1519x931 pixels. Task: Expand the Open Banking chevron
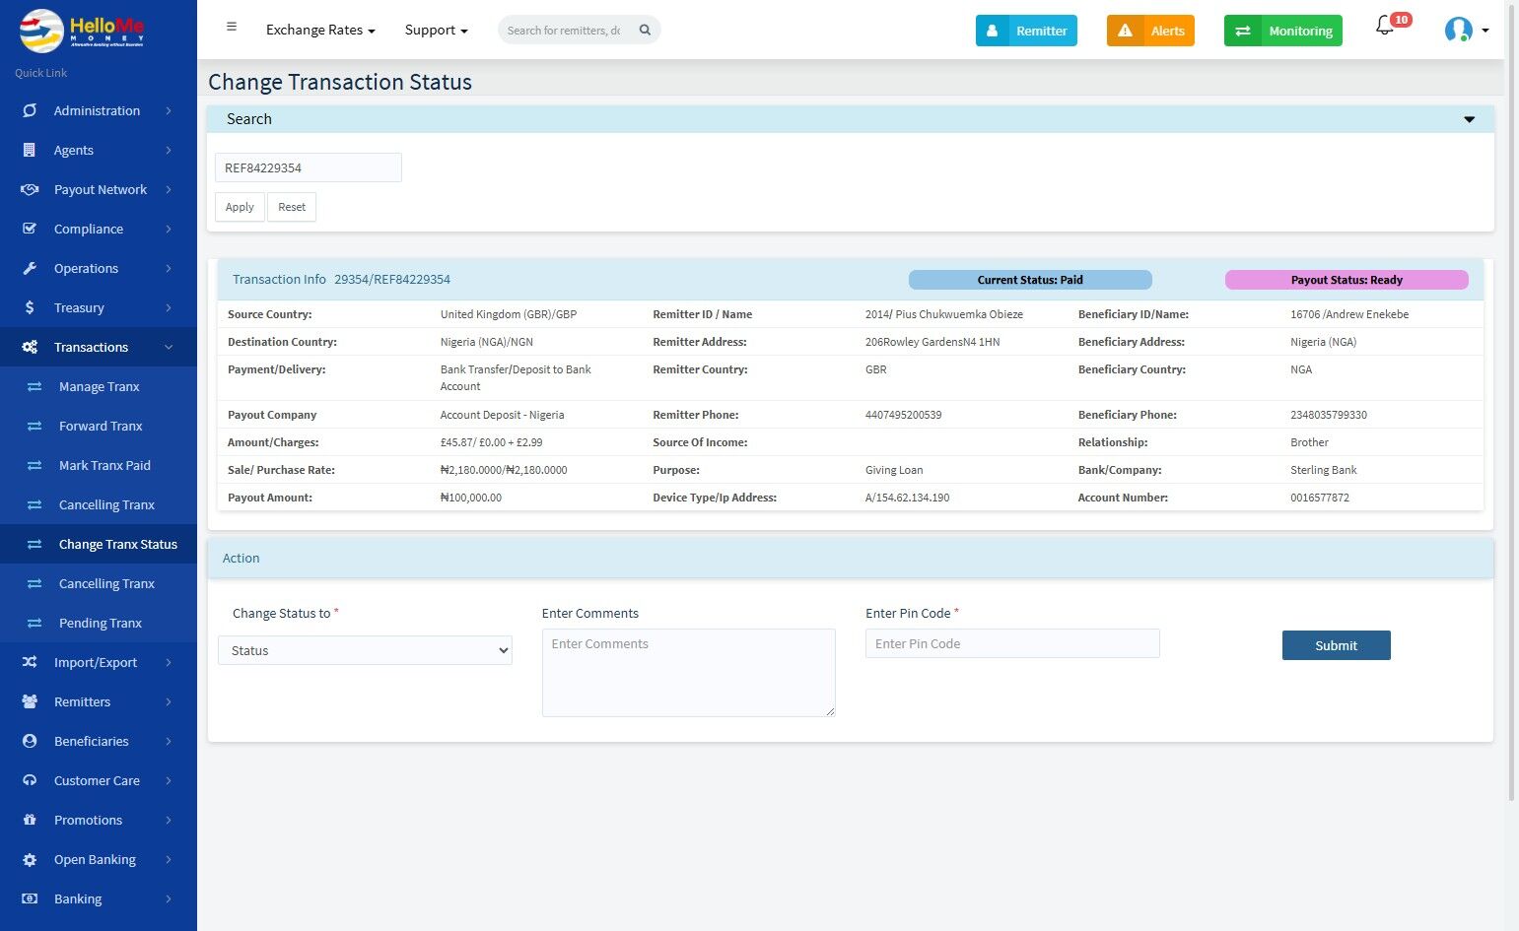[169, 859]
